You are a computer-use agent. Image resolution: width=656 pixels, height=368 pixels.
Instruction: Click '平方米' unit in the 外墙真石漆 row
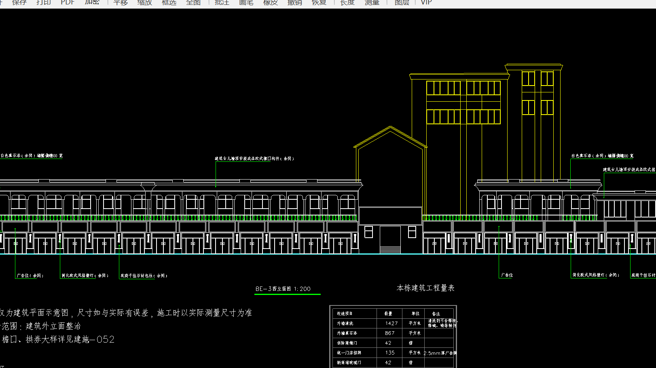(x=415, y=333)
